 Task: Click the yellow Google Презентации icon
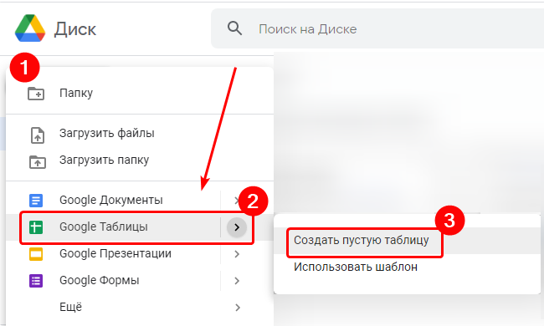tap(36, 254)
